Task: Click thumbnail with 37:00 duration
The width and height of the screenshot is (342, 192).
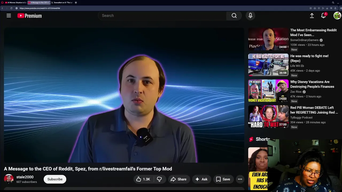Action: 268,117
